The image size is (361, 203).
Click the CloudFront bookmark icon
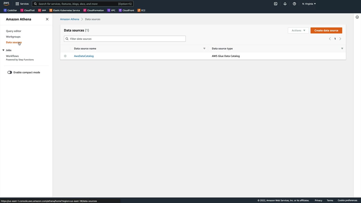click(x=120, y=10)
